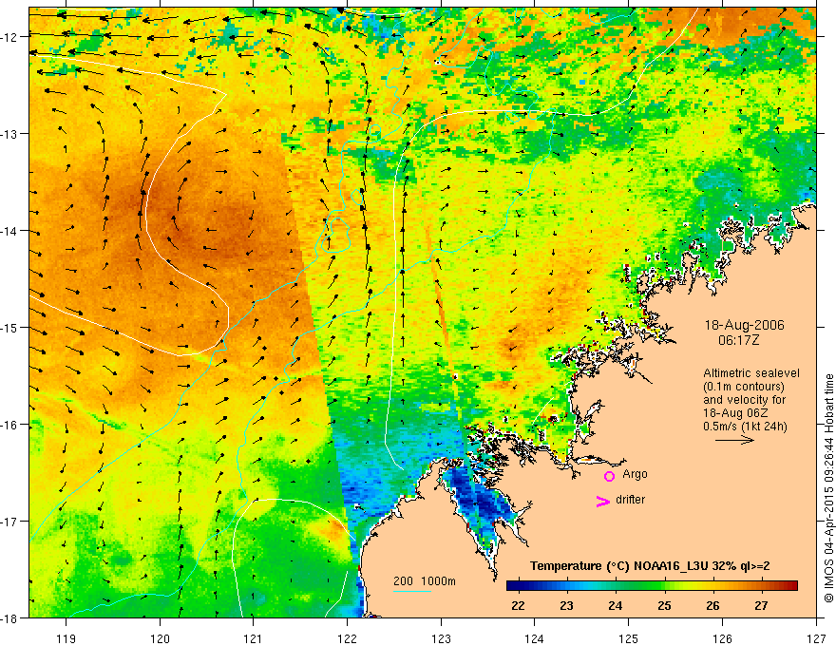The image size is (836, 646).
Task: Click longitude axis label 123
Action: 441,638
